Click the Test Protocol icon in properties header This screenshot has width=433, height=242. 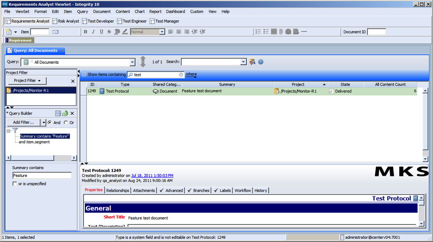point(415,198)
